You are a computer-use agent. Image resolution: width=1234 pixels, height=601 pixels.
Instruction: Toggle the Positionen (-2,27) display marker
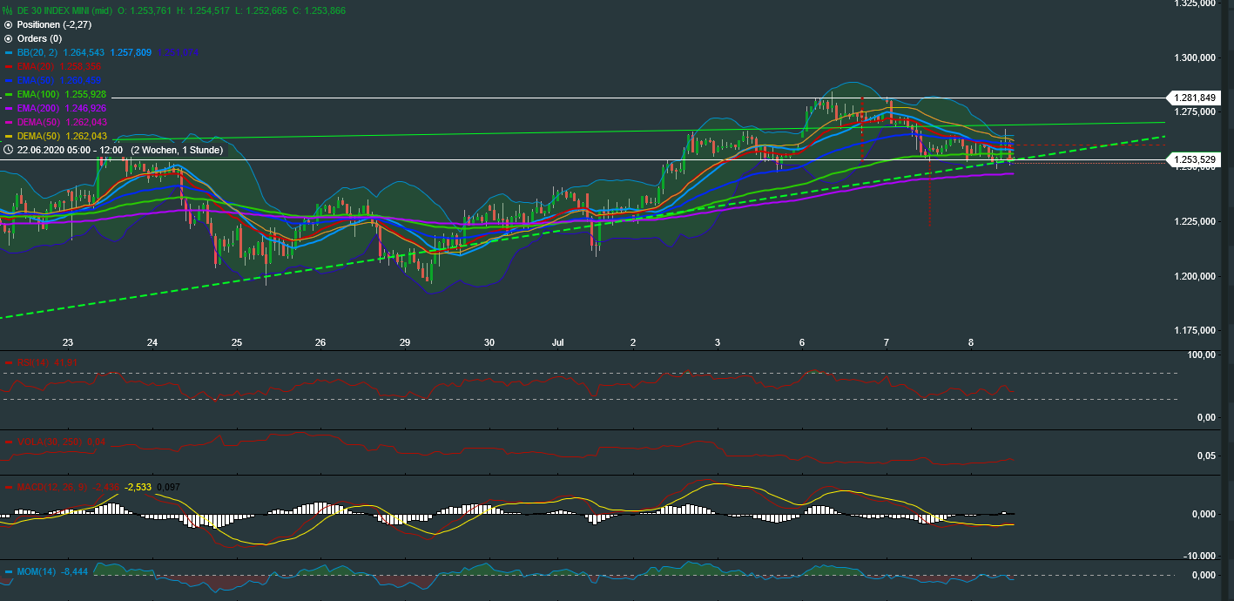8,24
